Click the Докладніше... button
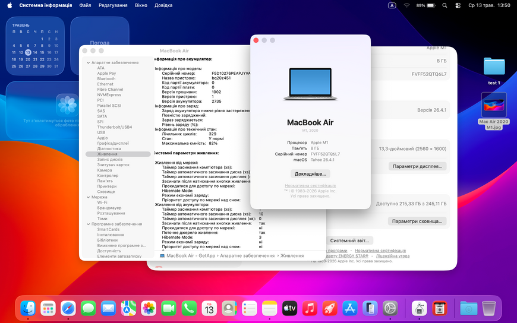Image resolution: width=517 pixels, height=323 pixels. [310, 174]
